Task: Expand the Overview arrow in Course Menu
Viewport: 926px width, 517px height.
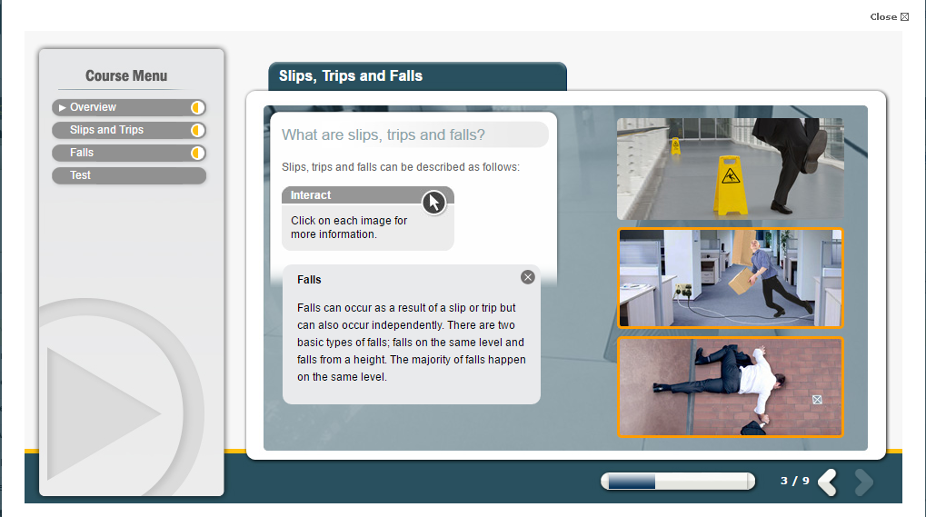Action: pos(63,107)
